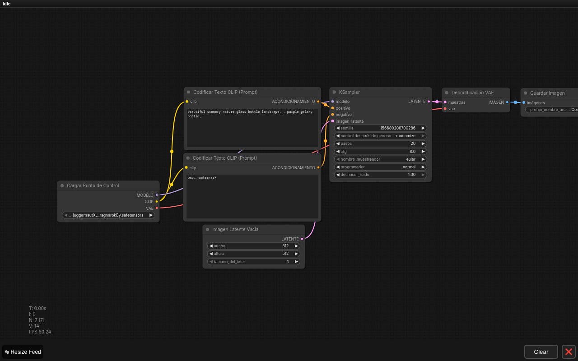
Task: Click the Idle status text
Action: pyautogui.click(x=6, y=4)
